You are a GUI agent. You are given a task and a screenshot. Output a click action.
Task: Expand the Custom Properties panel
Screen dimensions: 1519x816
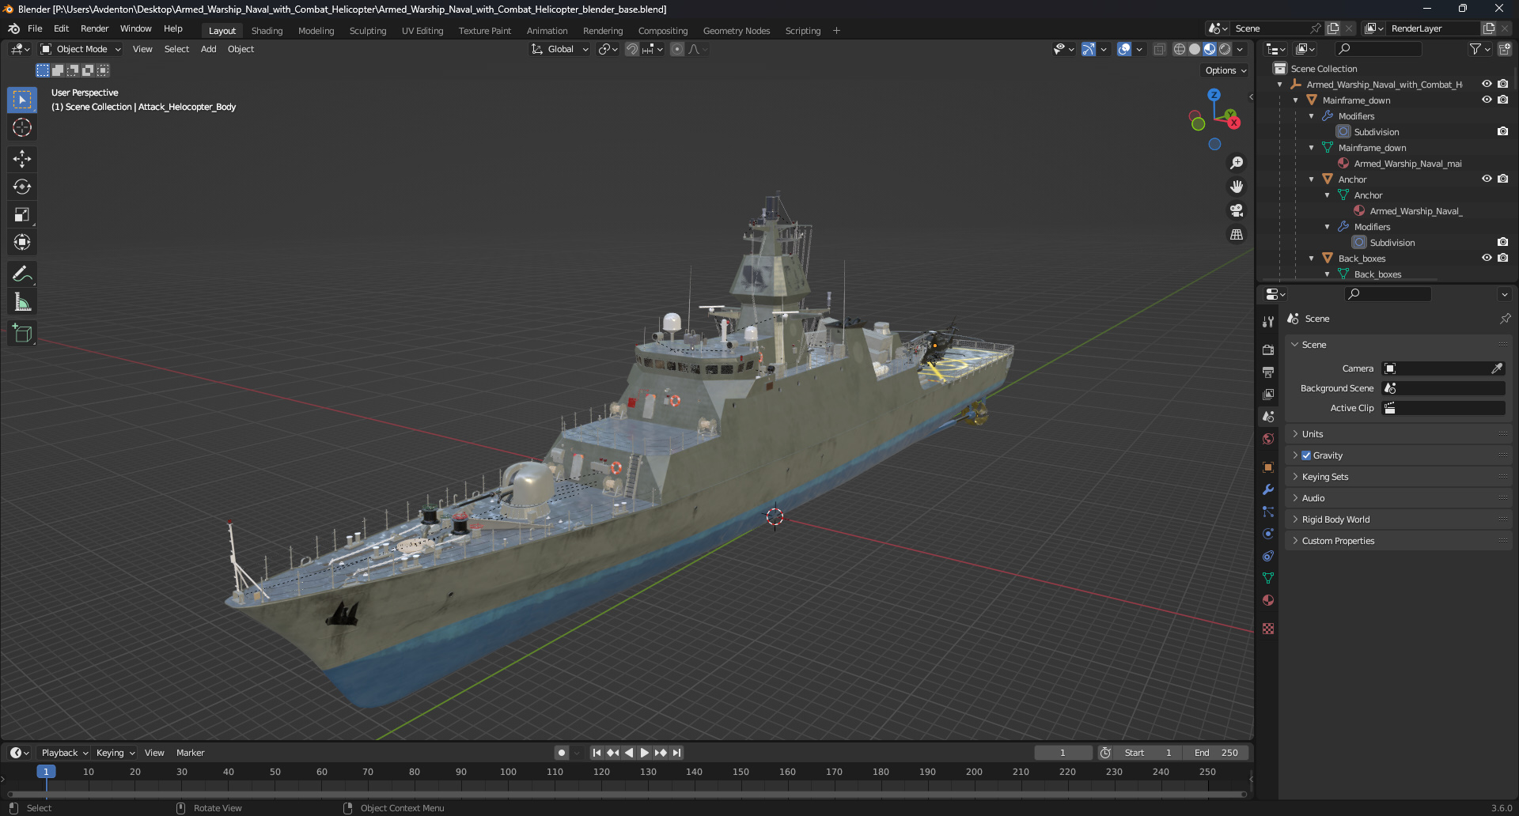click(1398, 541)
